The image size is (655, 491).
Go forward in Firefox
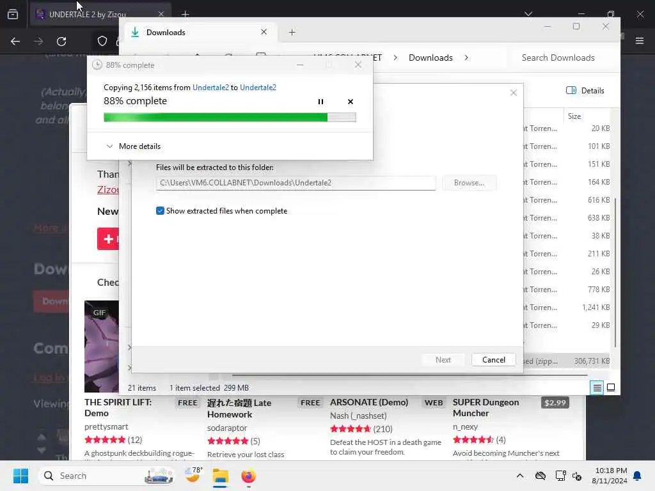38,42
